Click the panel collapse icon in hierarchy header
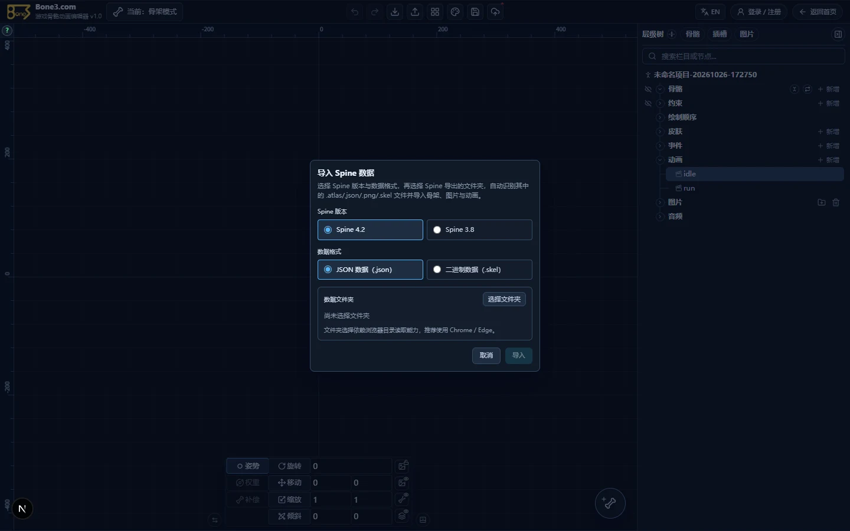The height and width of the screenshot is (531, 850). click(838, 34)
